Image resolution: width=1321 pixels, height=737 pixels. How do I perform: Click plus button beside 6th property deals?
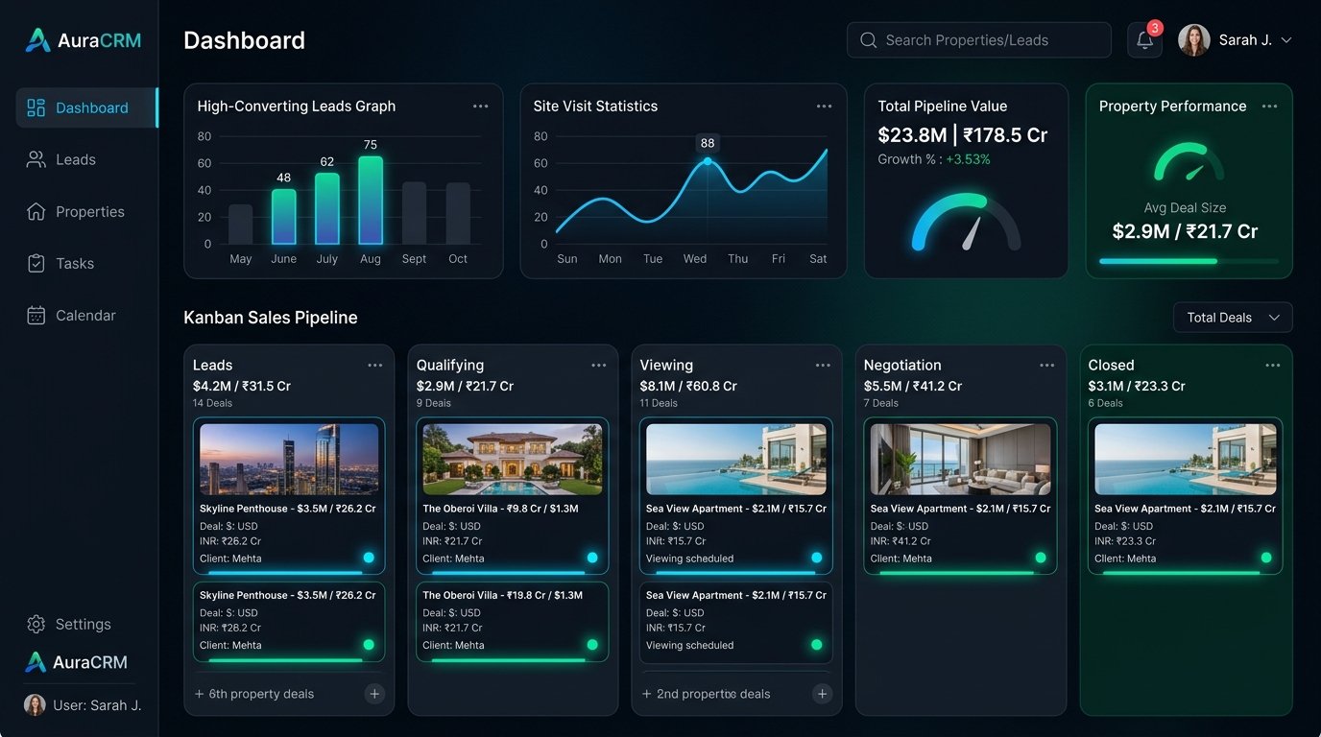click(374, 694)
